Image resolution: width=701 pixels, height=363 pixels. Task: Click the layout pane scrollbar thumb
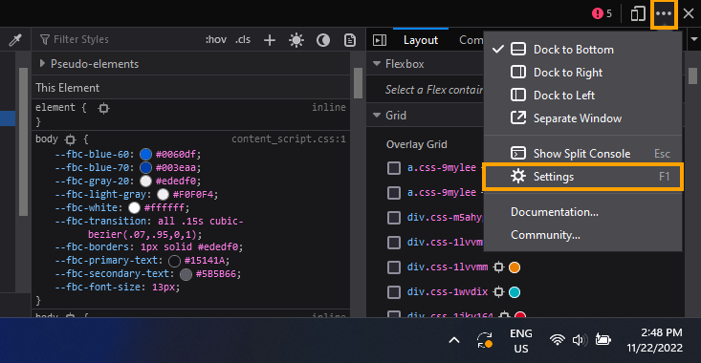pyautogui.click(x=692, y=75)
